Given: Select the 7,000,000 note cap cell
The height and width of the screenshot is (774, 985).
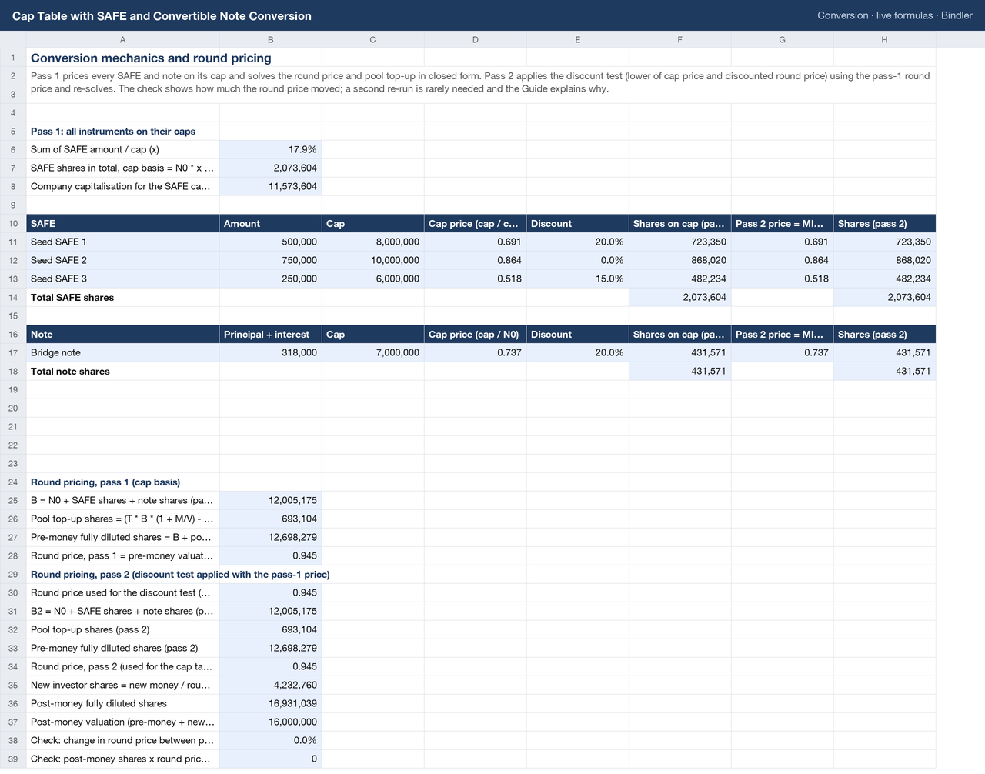Looking at the screenshot, I should 372,352.
